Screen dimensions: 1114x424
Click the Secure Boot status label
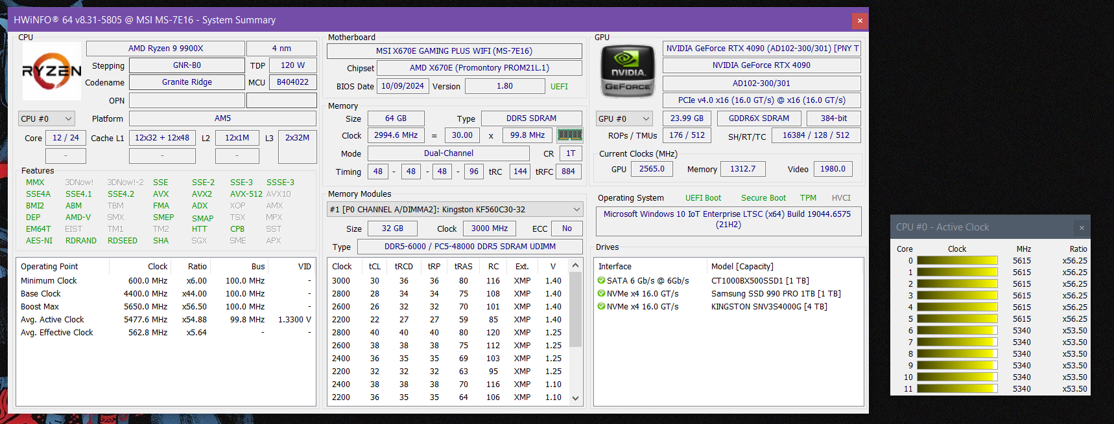coord(763,198)
